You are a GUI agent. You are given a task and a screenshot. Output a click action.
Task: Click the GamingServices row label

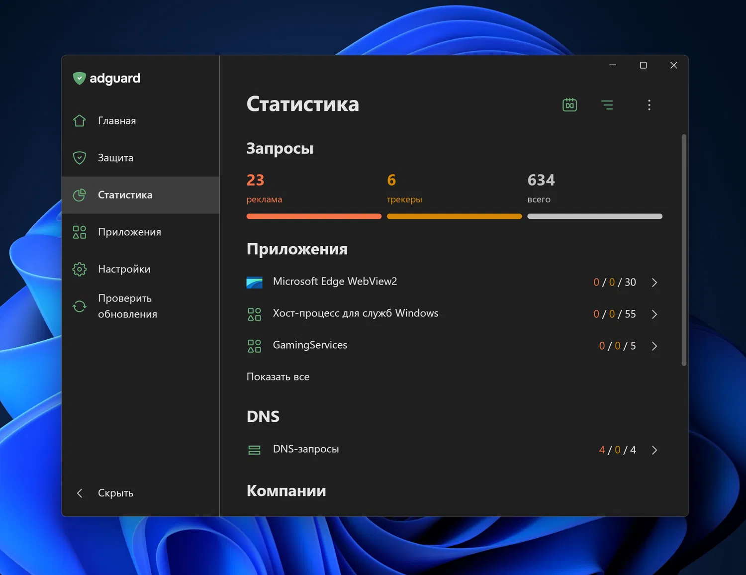(310, 345)
